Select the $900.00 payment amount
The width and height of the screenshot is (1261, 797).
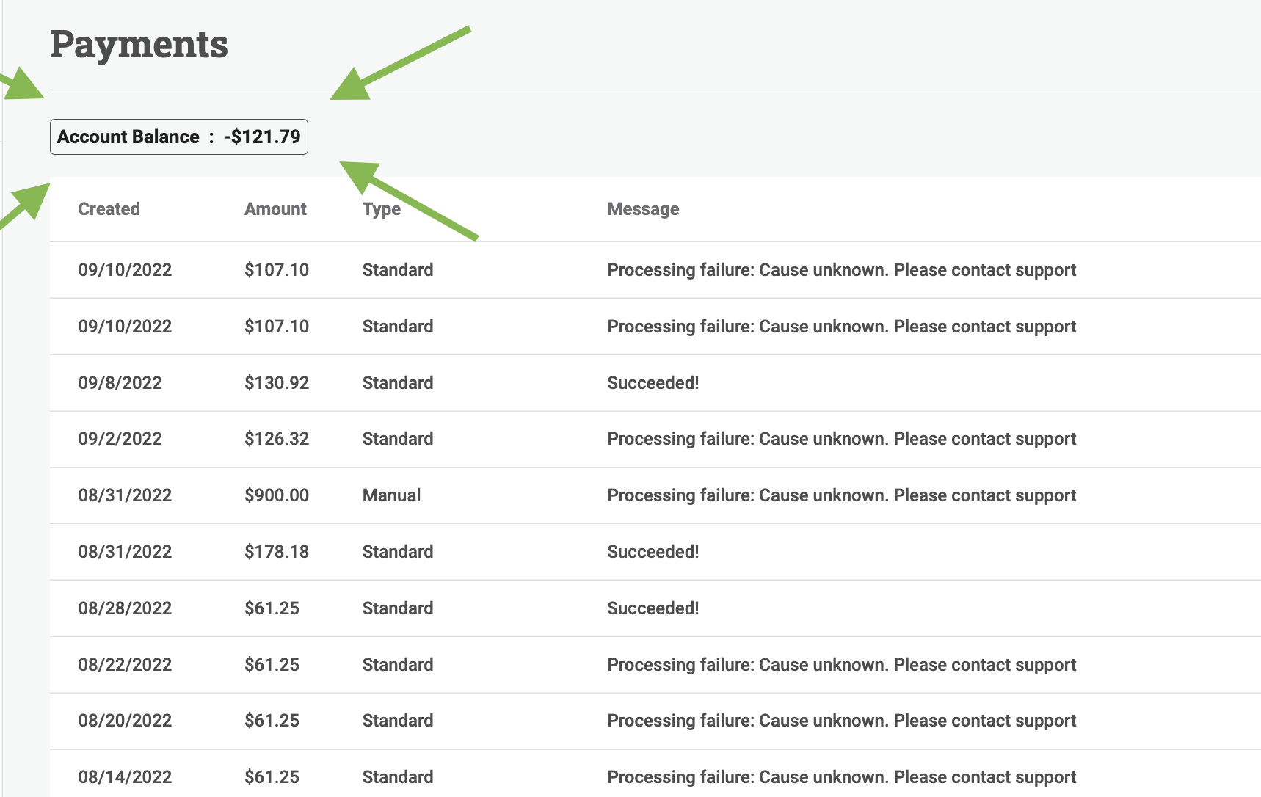[x=277, y=495]
